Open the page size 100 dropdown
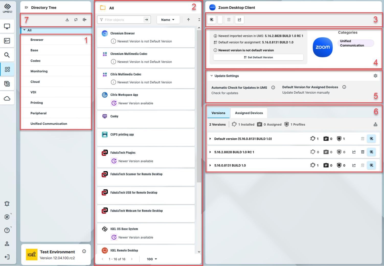 [x=152, y=259]
